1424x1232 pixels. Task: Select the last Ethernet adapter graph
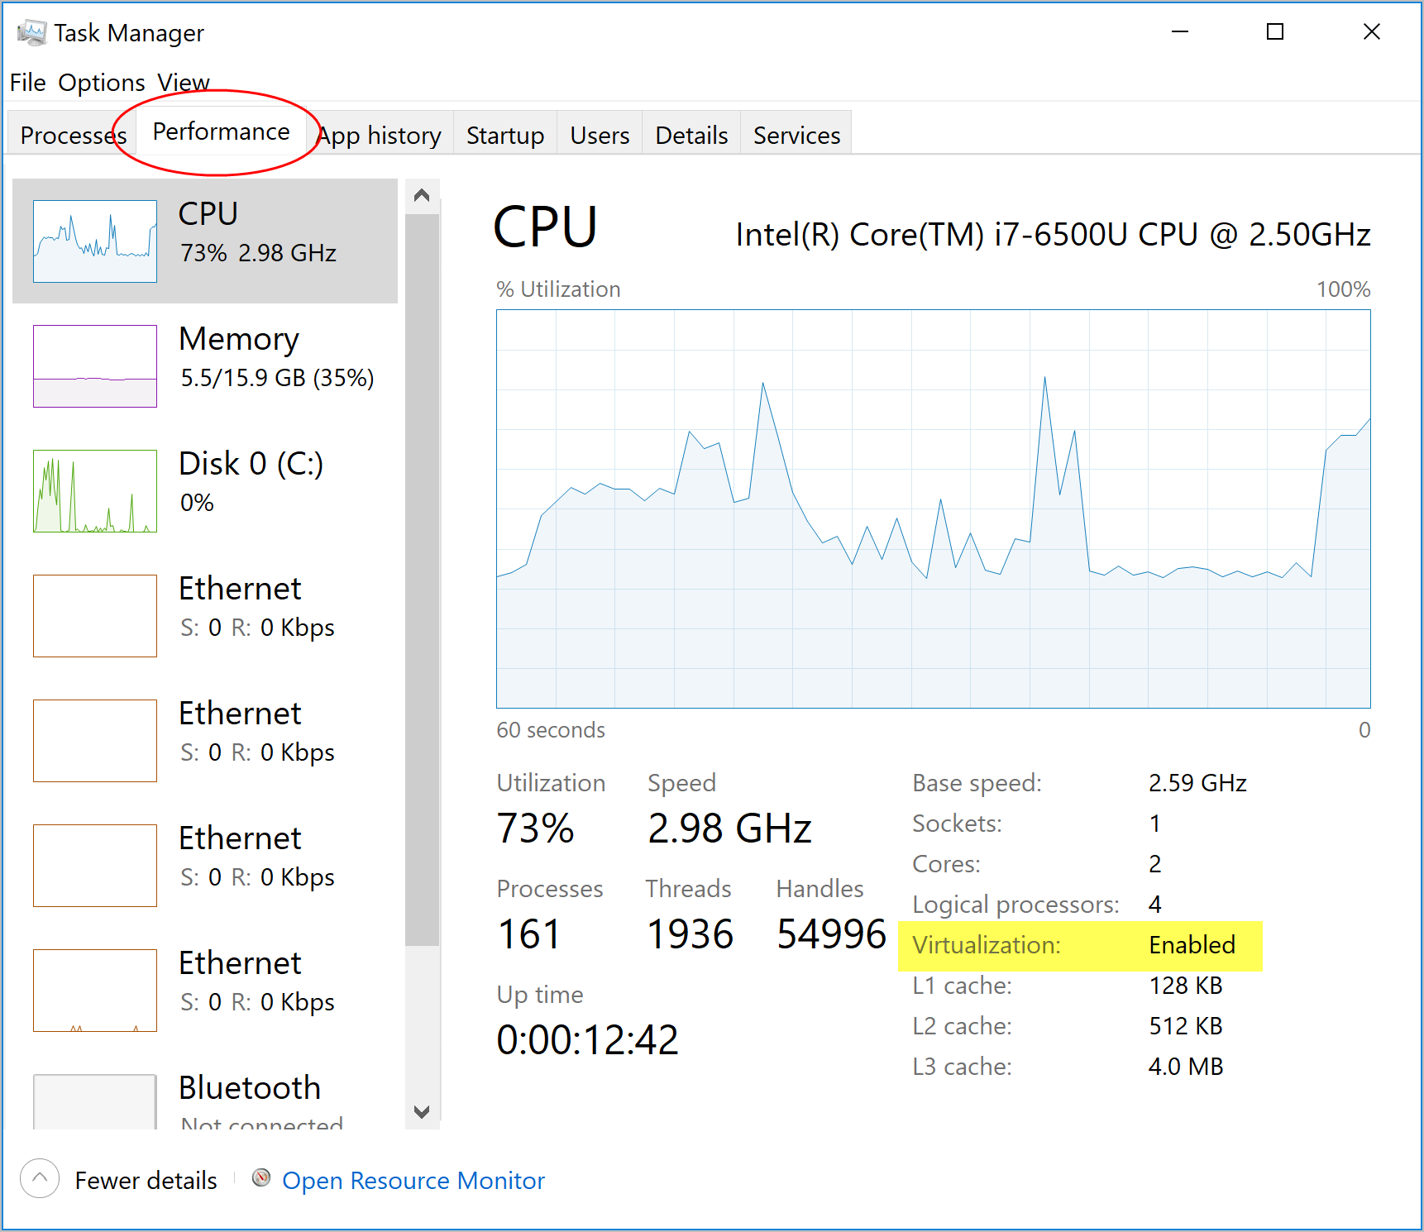tap(204, 988)
